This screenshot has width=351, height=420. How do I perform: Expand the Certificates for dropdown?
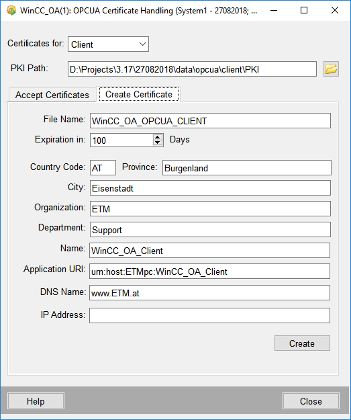pos(108,44)
